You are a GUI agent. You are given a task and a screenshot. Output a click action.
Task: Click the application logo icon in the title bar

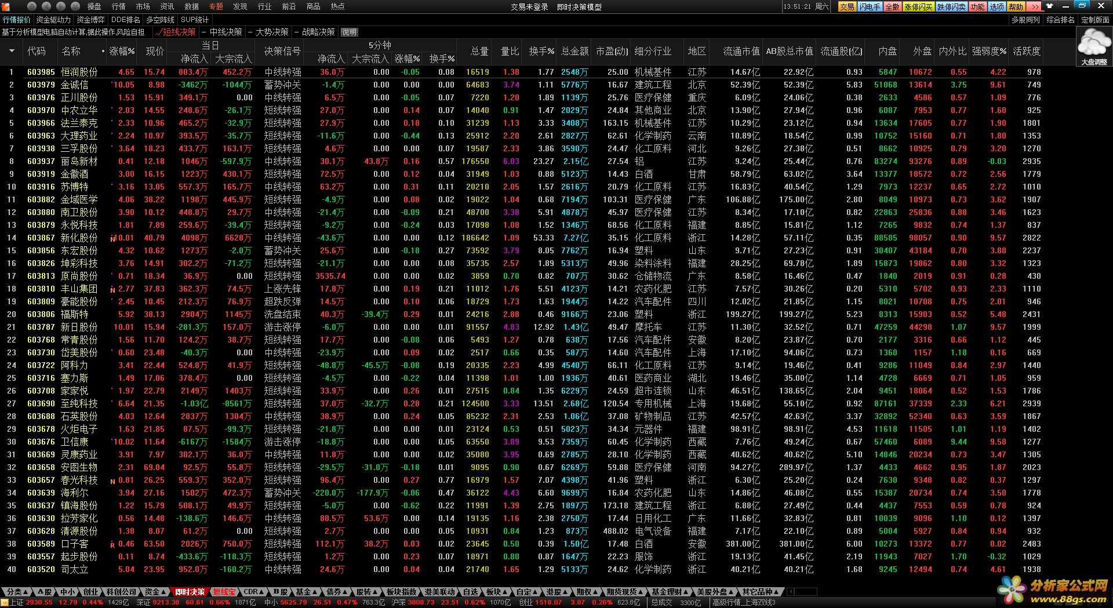click(6, 6)
